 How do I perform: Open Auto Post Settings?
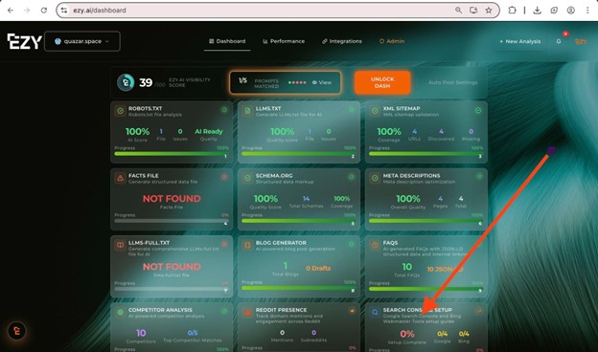[452, 82]
